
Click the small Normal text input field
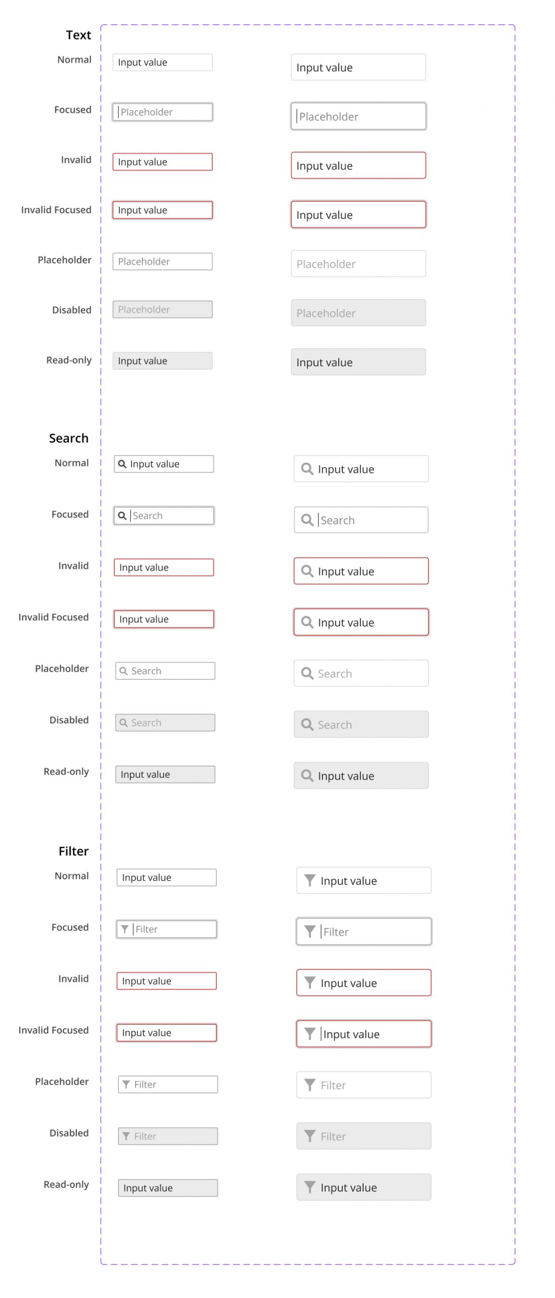click(x=163, y=62)
